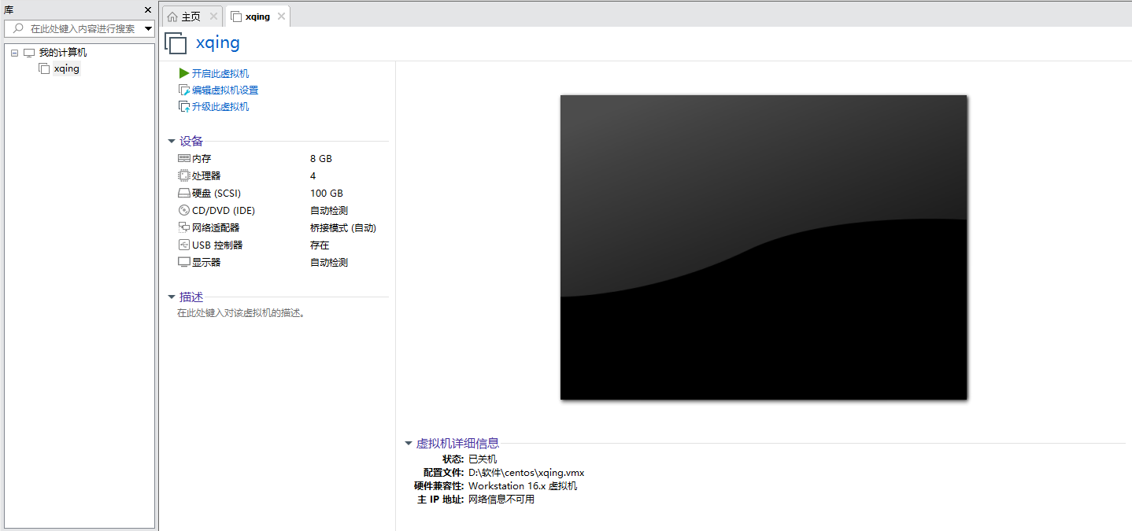The height and width of the screenshot is (531, 1132).
Task: Click the edit VM settings icon
Action: tap(184, 90)
